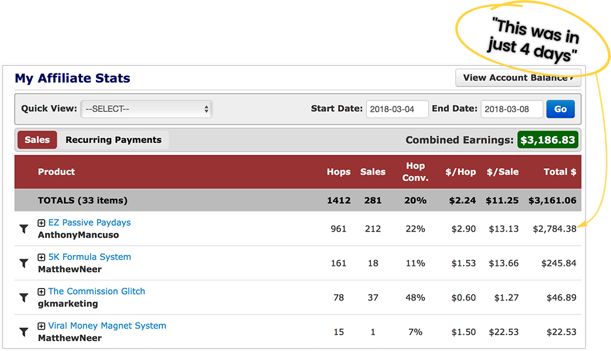
Task: Open the Viral Money Magnet System link
Action: [107, 326]
